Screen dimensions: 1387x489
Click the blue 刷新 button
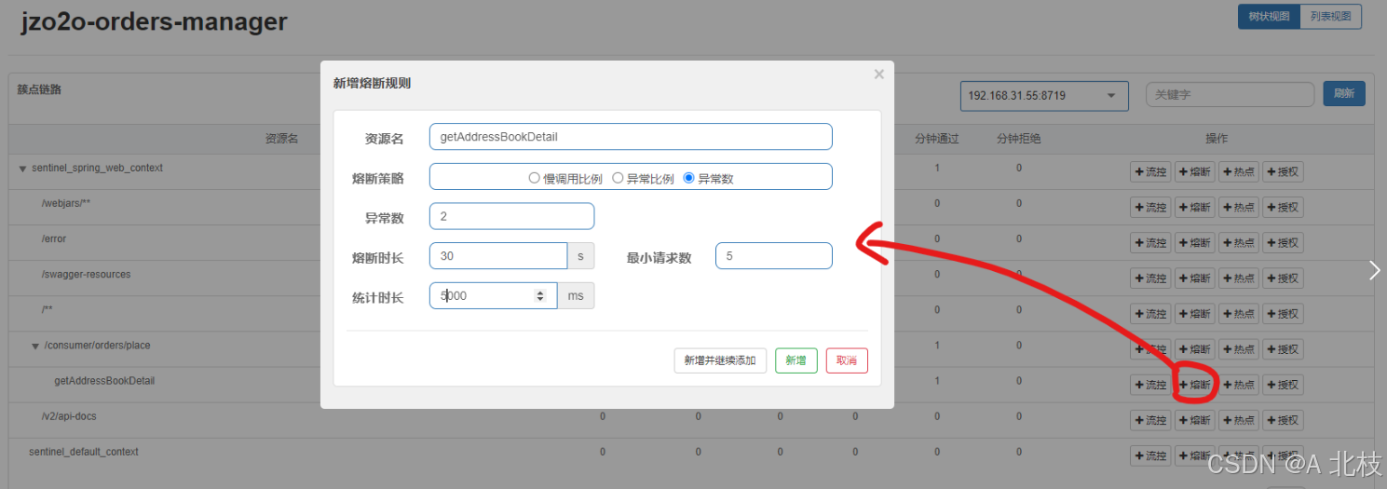point(1344,94)
